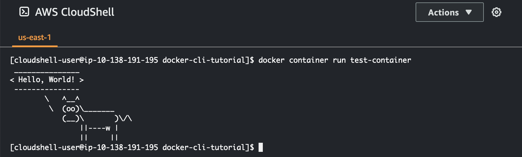The width and height of the screenshot is (522, 157).
Task: Click the Actions button label
Action: [x=443, y=12]
